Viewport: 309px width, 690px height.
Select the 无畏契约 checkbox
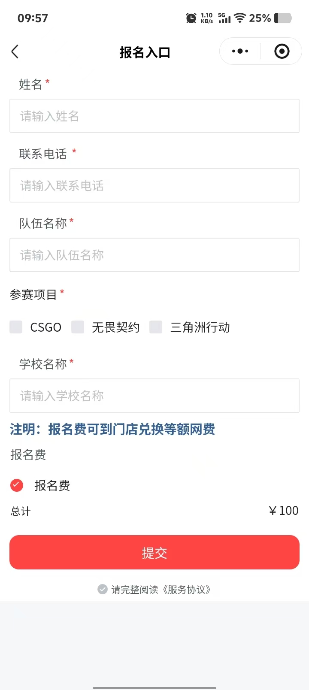pos(78,327)
